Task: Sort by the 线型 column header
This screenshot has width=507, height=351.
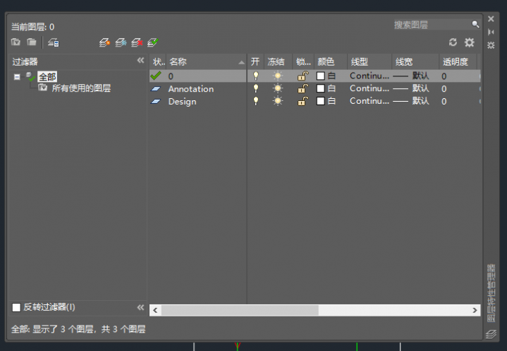Action: [x=369, y=62]
